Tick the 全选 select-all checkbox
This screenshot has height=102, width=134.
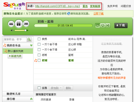click(39, 88)
